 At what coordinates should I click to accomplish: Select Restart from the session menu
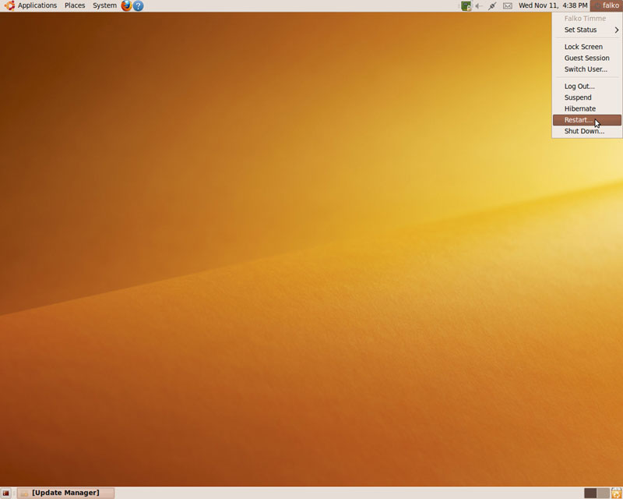pyautogui.click(x=579, y=120)
